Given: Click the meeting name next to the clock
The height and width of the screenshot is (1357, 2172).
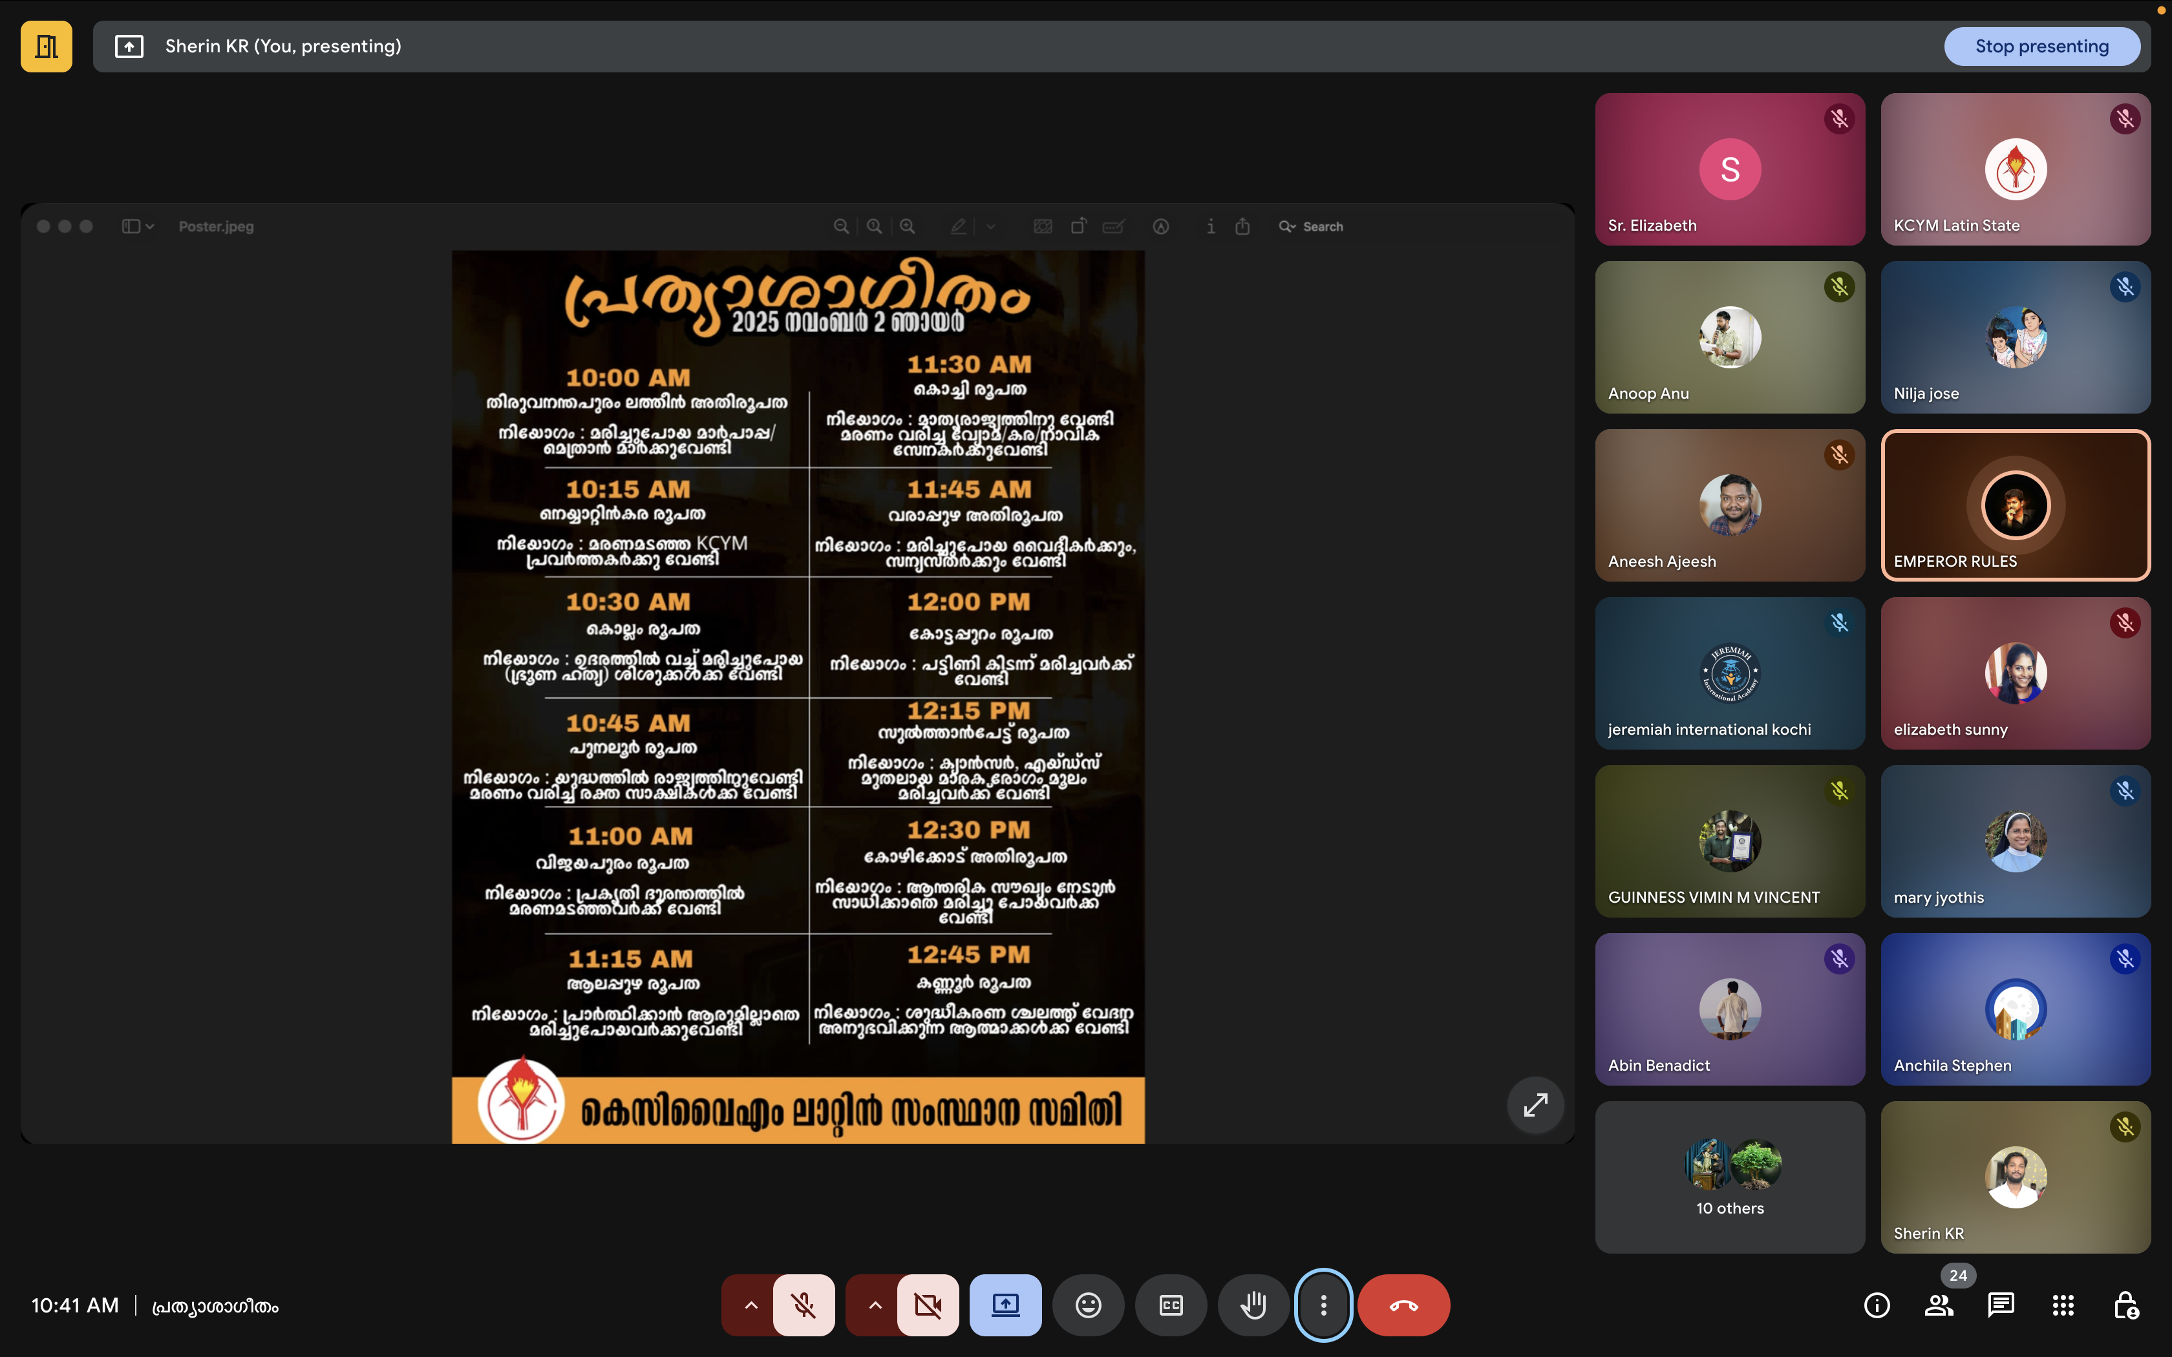Looking at the screenshot, I should click(215, 1306).
